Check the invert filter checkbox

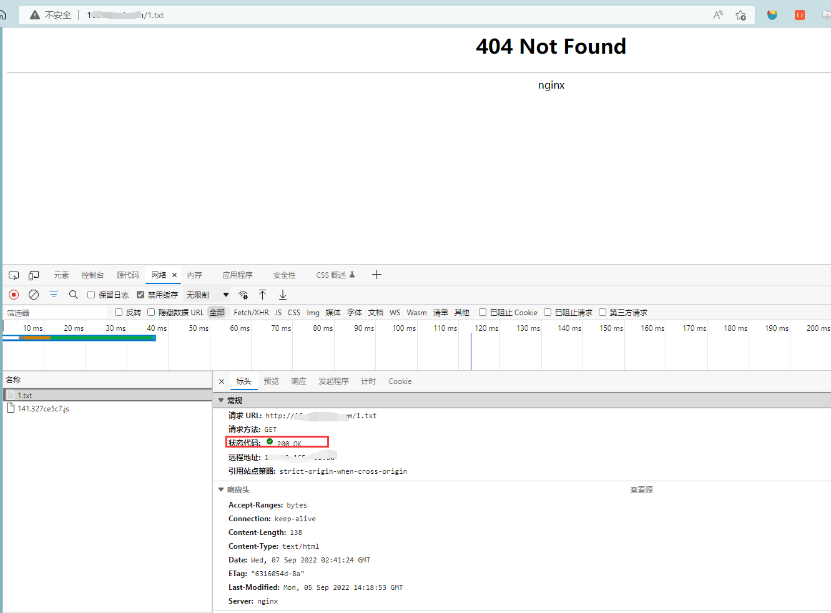pyautogui.click(x=119, y=312)
